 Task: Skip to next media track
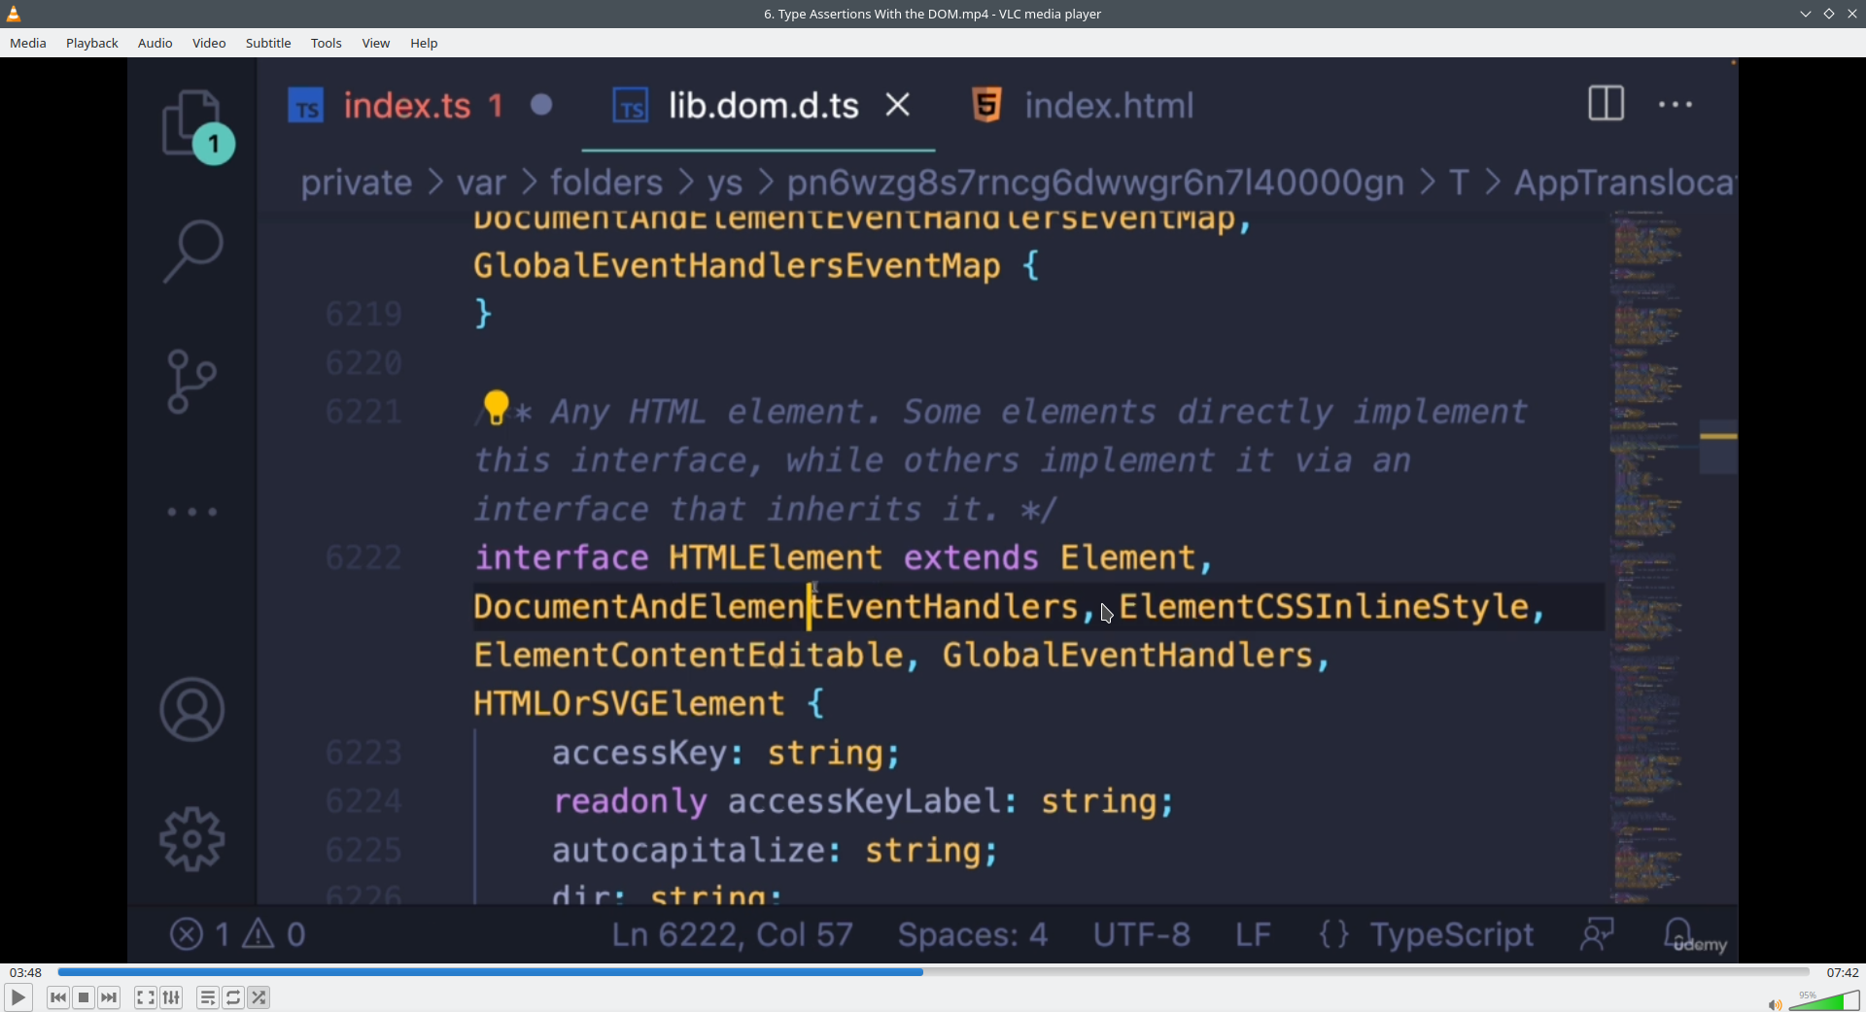(110, 997)
